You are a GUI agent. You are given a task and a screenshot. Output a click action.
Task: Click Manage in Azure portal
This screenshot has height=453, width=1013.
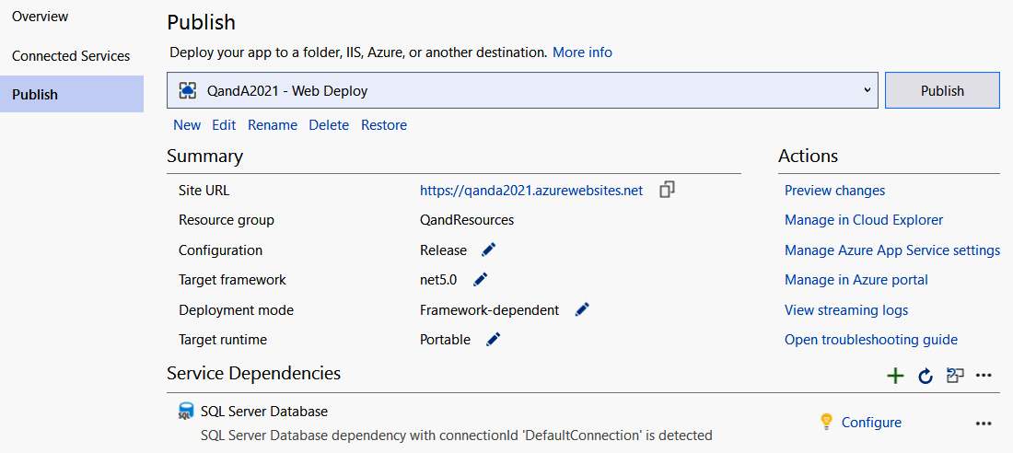point(856,280)
